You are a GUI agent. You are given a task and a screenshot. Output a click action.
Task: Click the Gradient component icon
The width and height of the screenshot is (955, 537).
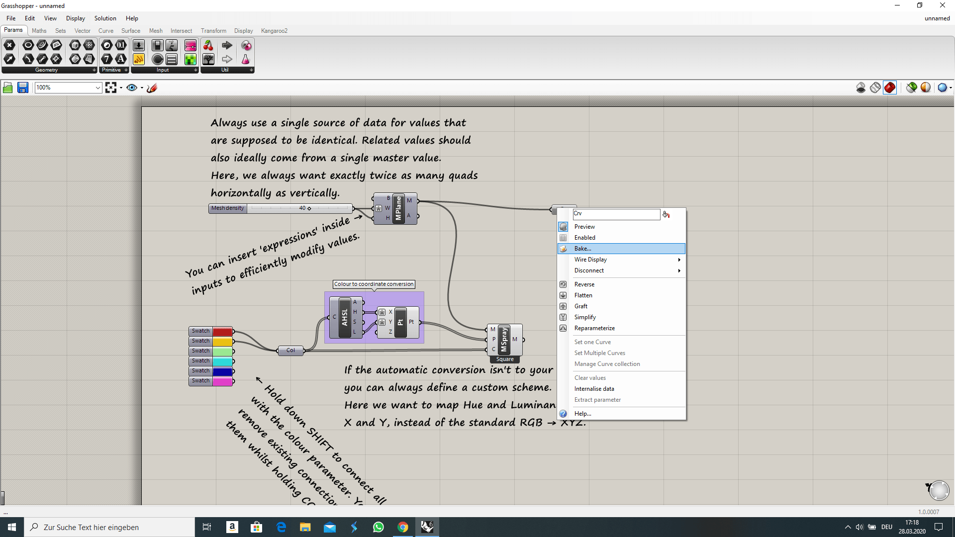point(191,45)
